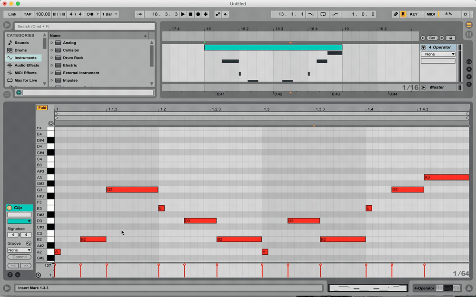Click the Record button in the transport
476x297 pixels.
(x=198, y=14)
